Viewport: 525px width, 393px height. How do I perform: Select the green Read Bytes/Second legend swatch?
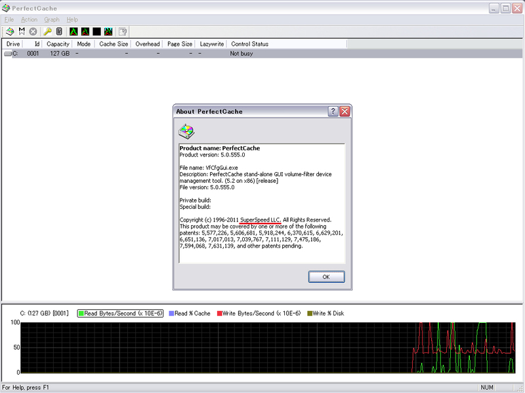coord(81,314)
